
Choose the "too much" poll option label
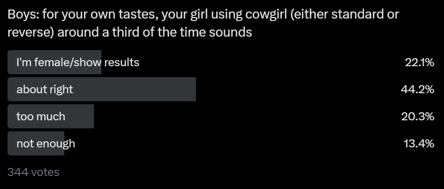[x=41, y=116]
